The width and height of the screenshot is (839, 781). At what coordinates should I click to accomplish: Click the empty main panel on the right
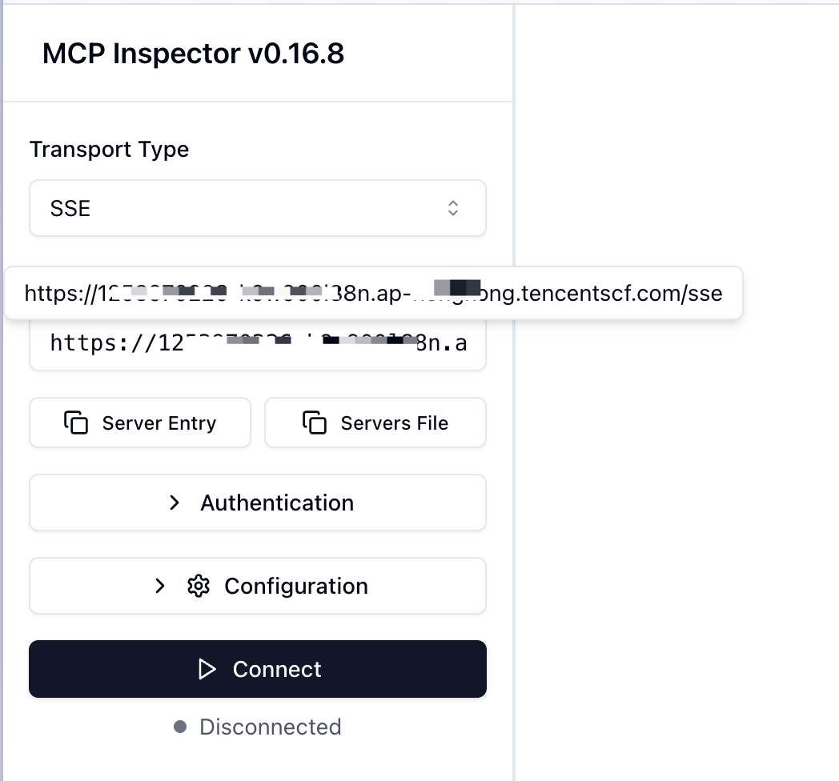tap(676, 480)
